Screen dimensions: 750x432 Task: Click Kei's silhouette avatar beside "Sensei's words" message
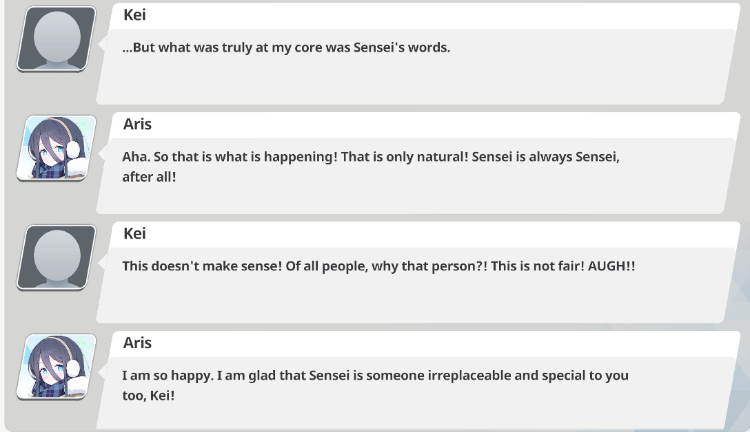(x=57, y=39)
